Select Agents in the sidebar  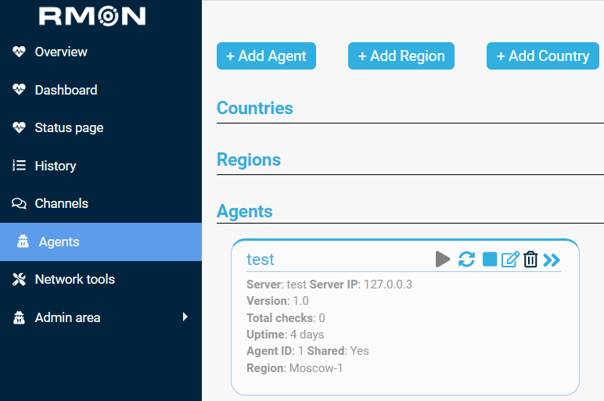click(59, 242)
